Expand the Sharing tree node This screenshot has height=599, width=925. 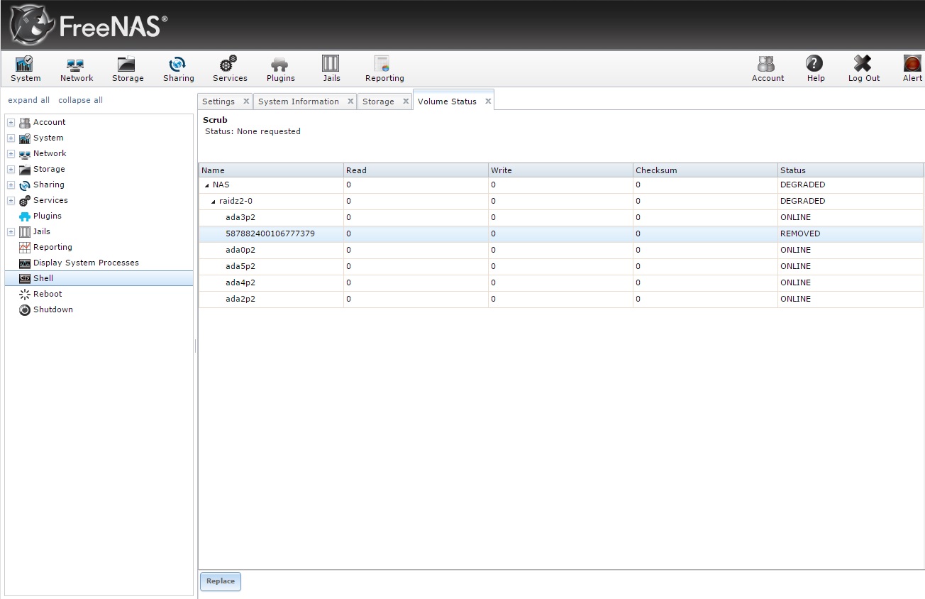(11, 185)
